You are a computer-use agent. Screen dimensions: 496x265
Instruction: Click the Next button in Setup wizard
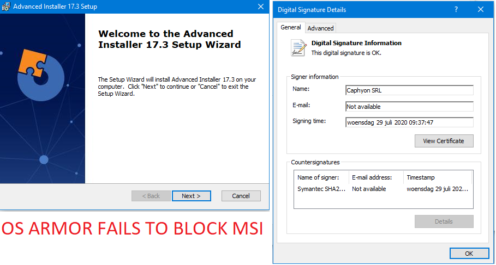[192, 196]
